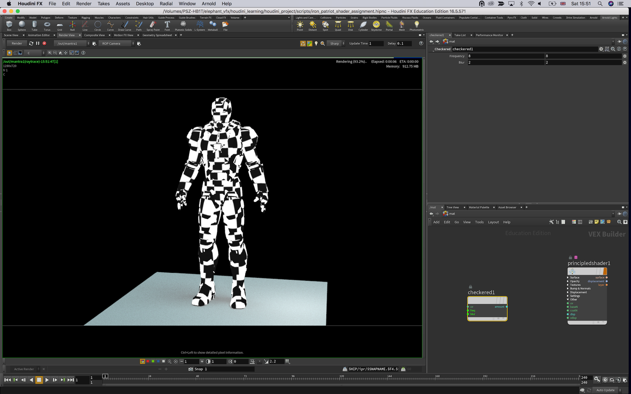
Task: Open the ROP Camera dropdown
Action: pyautogui.click(x=117, y=43)
